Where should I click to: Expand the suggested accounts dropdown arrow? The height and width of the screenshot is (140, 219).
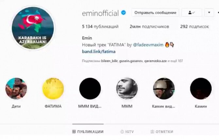(x=209, y=12)
